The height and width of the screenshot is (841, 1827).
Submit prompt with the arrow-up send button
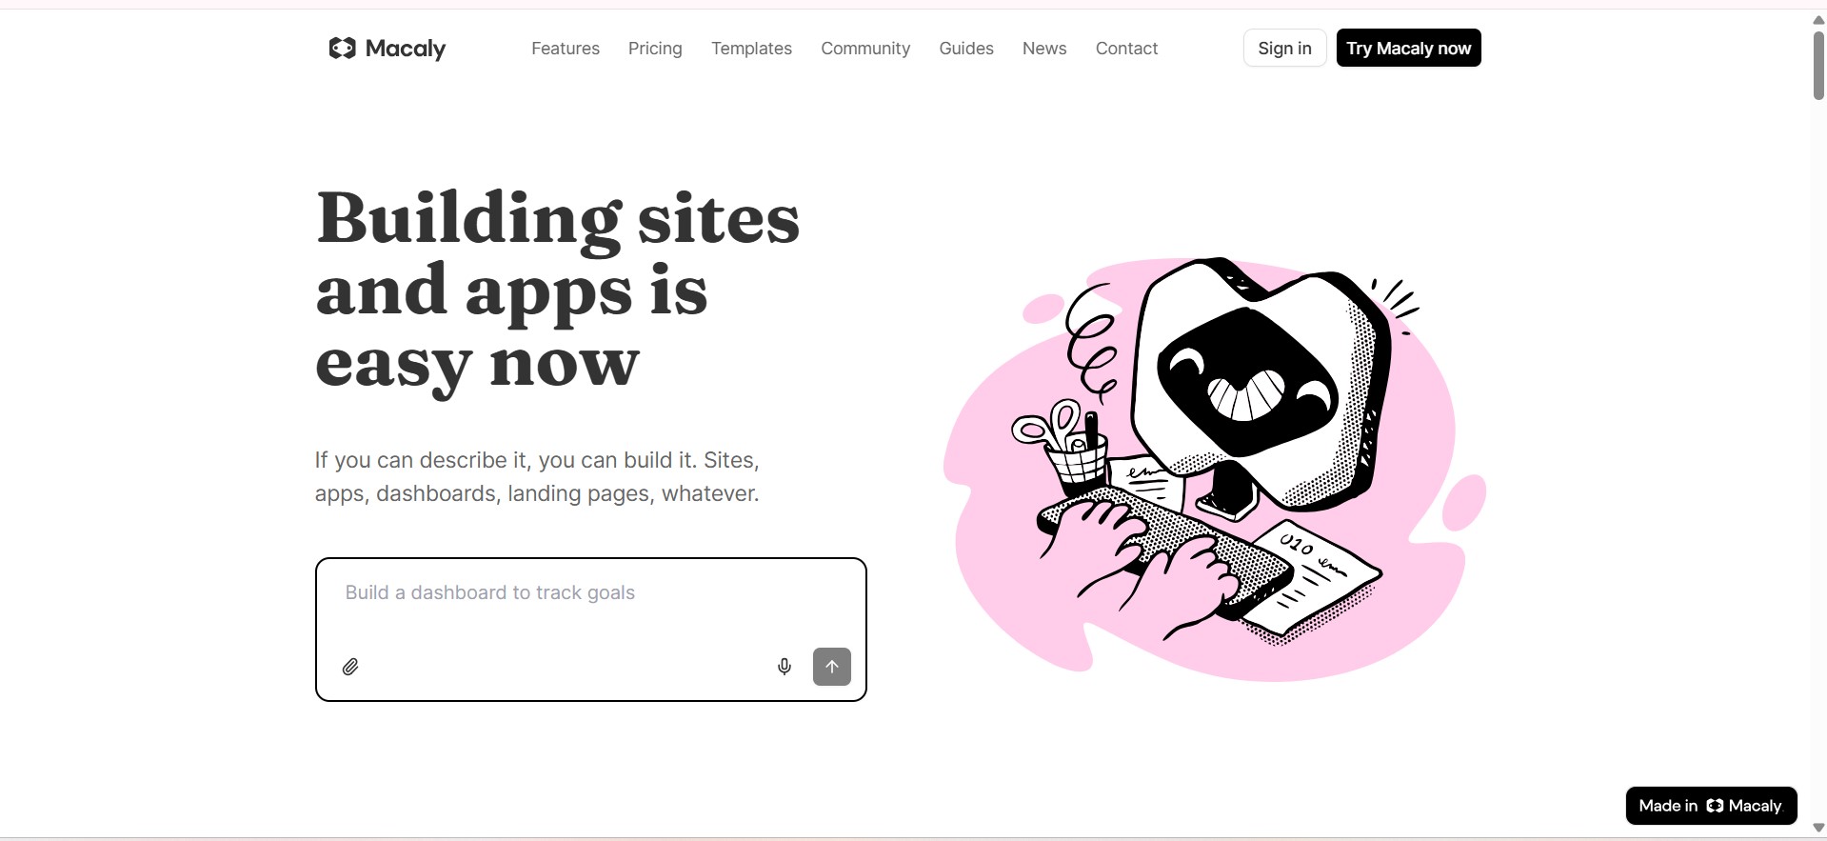click(832, 667)
